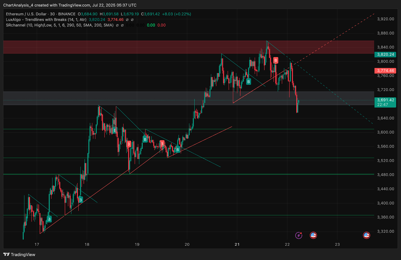
Task: Click the 3,440.00 price axis label
Action: click(x=385, y=189)
